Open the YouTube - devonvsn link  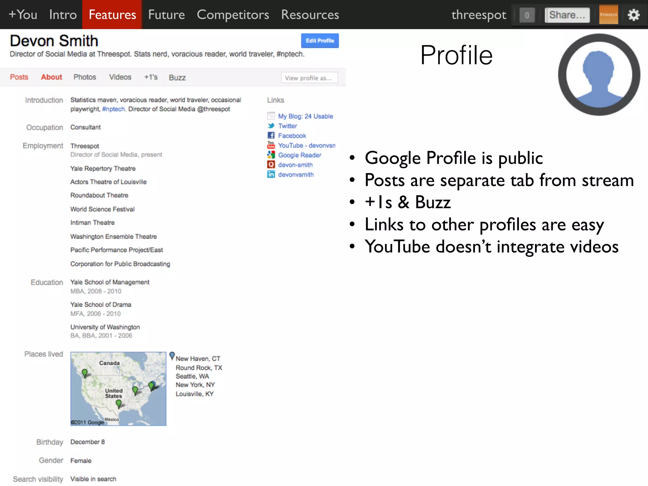(307, 146)
